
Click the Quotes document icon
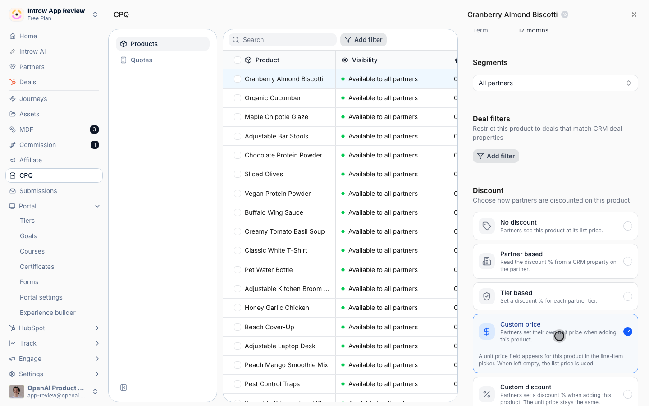point(123,60)
